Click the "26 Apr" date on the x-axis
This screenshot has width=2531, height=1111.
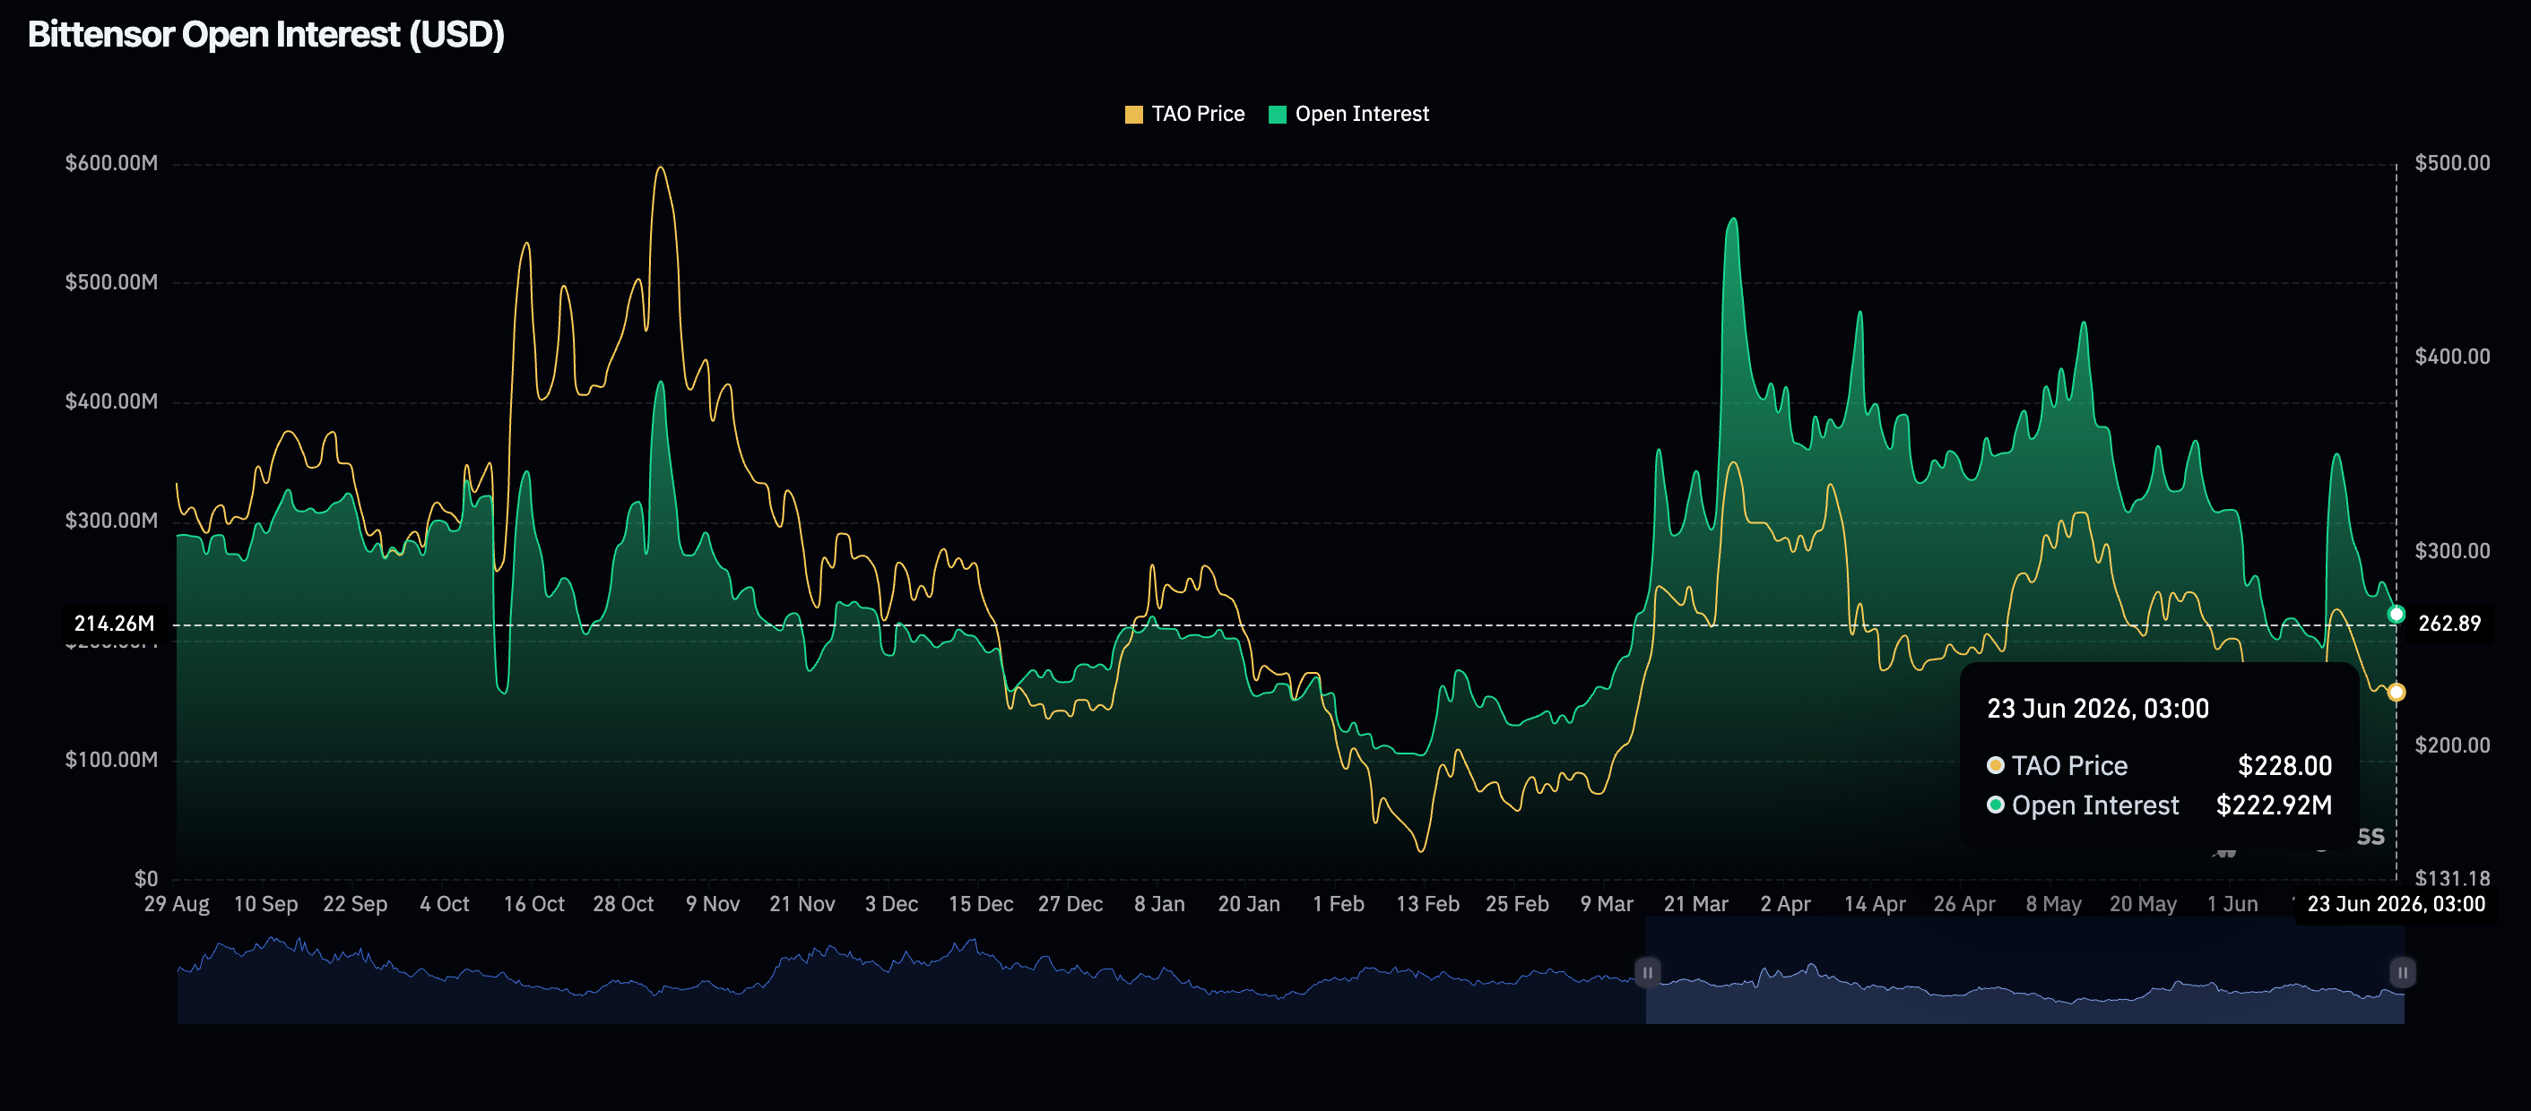(1964, 904)
